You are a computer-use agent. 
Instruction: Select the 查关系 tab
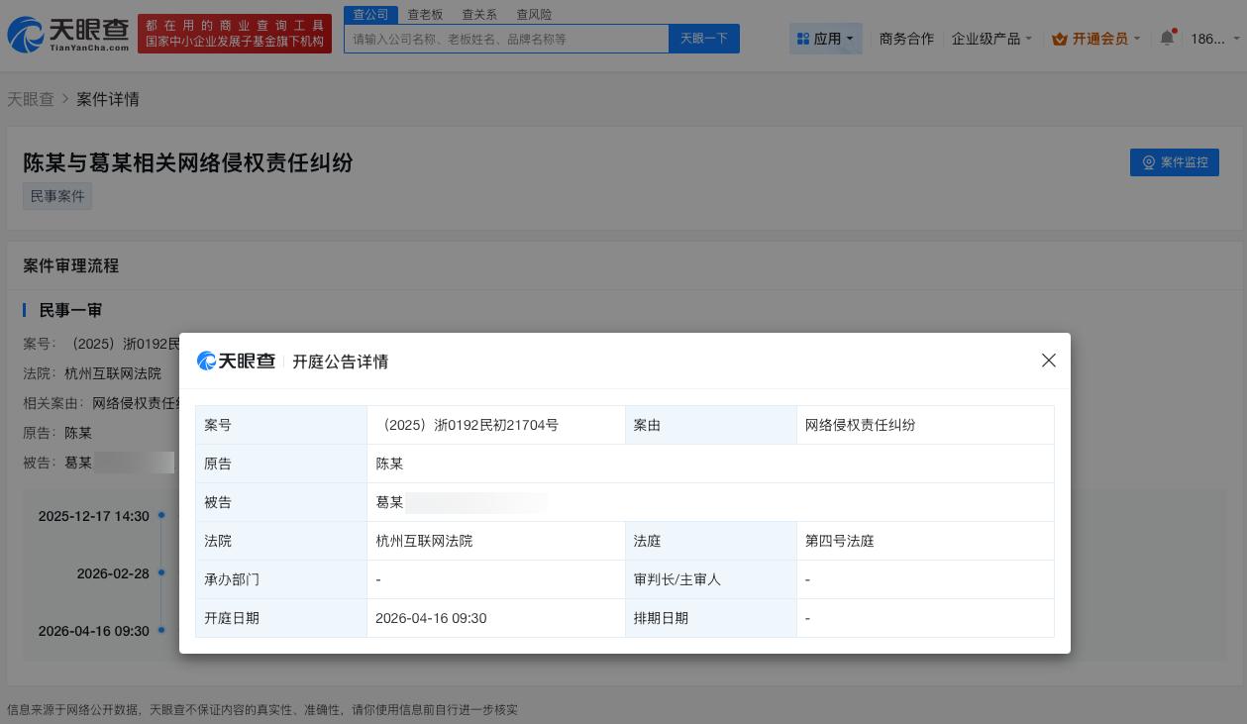[479, 14]
